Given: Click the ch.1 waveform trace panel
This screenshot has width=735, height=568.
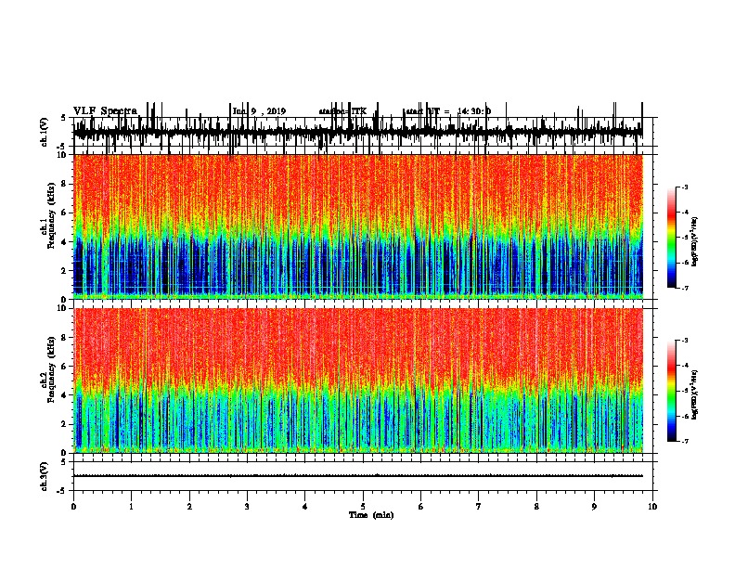Looking at the screenshot, I should [363, 132].
